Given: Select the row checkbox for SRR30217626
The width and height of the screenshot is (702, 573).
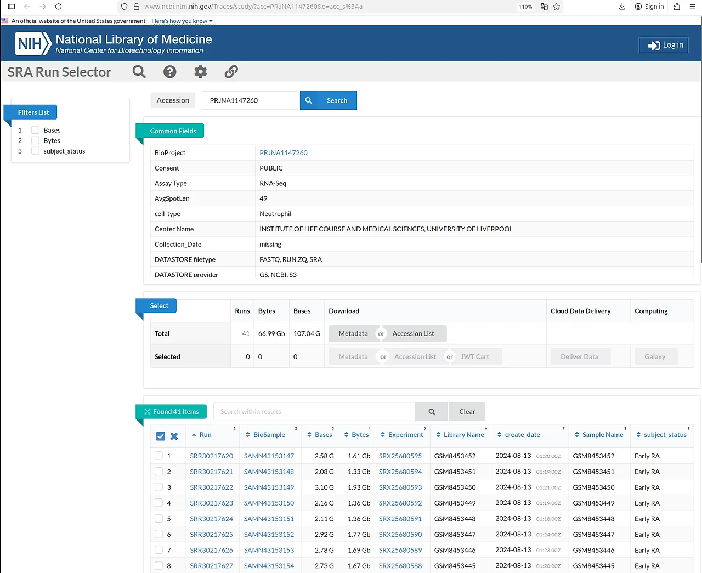Looking at the screenshot, I should [158, 549].
